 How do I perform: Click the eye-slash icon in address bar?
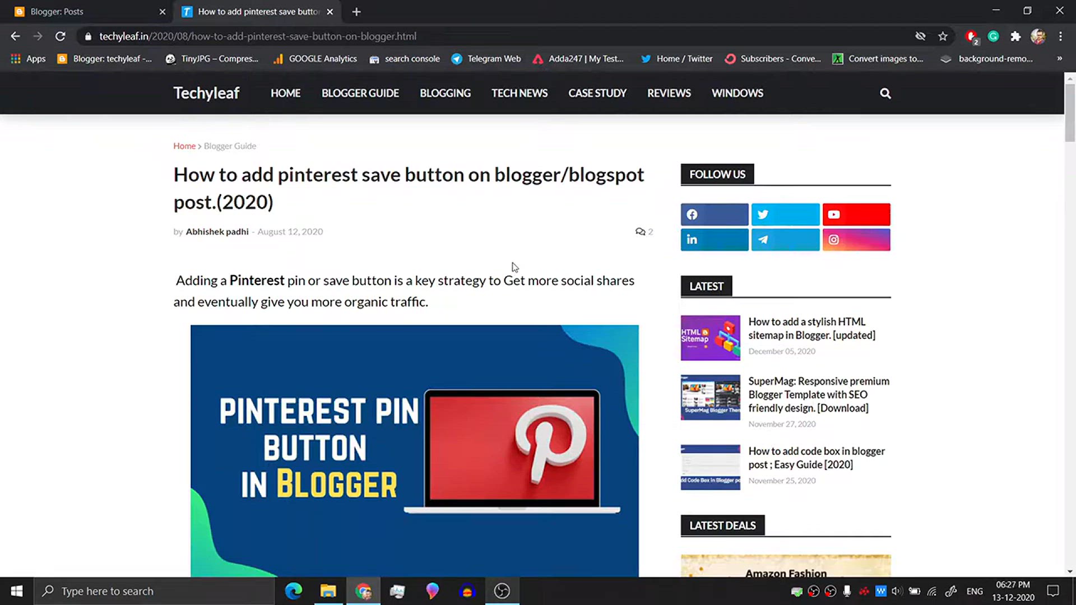920,36
